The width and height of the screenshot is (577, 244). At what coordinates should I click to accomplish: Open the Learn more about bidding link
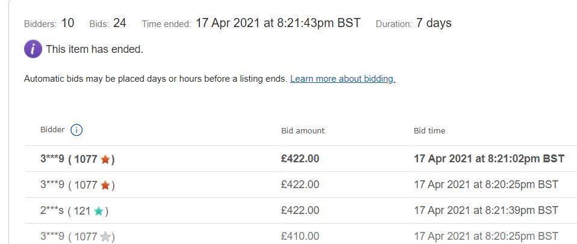(x=342, y=79)
